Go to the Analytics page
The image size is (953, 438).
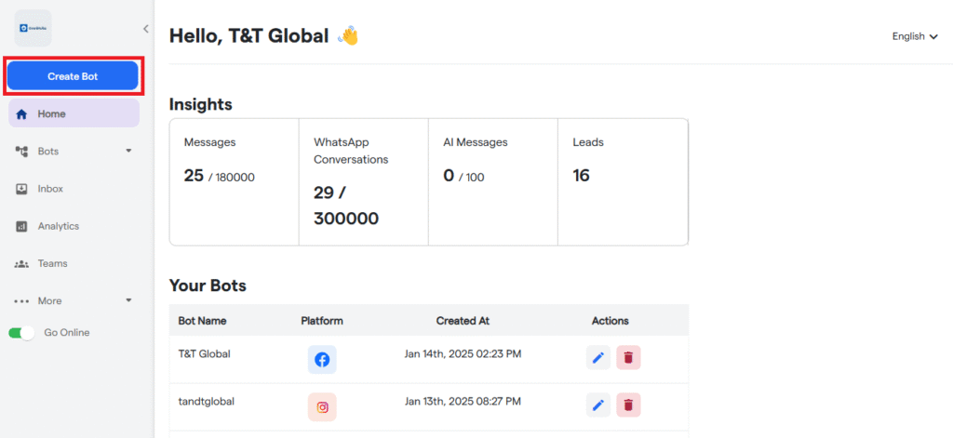(x=58, y=226)
